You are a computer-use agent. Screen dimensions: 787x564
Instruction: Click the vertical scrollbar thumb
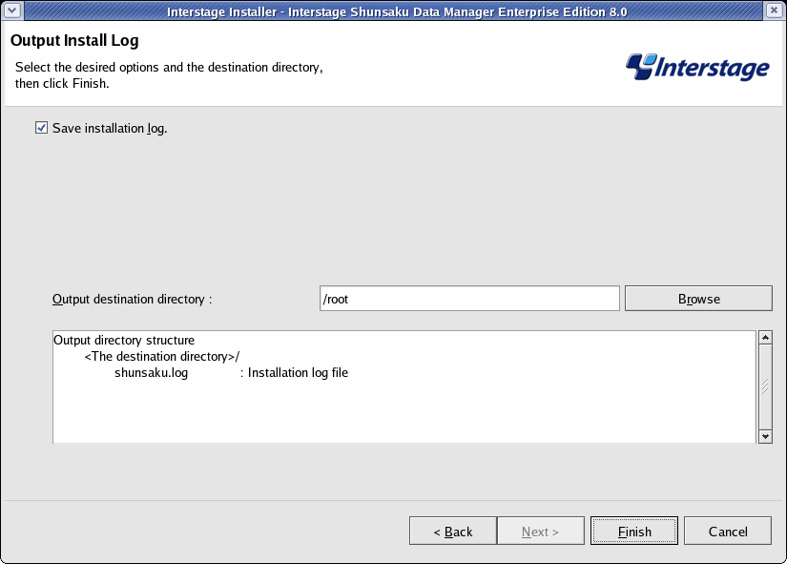765,386
